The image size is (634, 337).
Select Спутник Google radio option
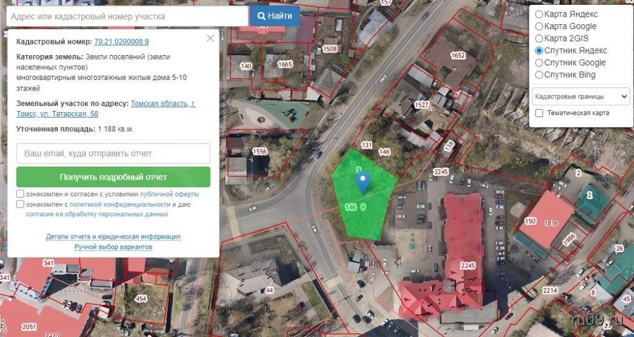pos(539,63)
